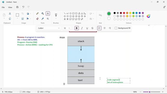Align text to the left

tap(99, 28)
